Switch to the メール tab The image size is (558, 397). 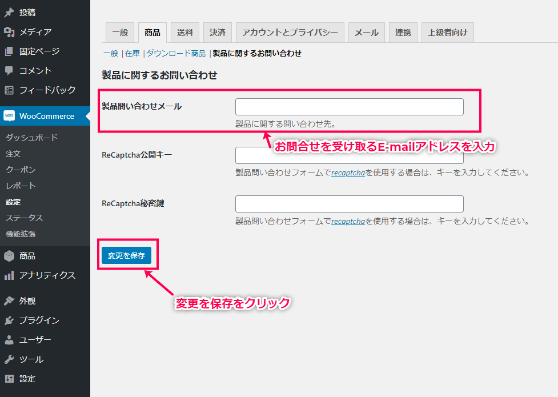pyautogui.click(x=367, y=33)
